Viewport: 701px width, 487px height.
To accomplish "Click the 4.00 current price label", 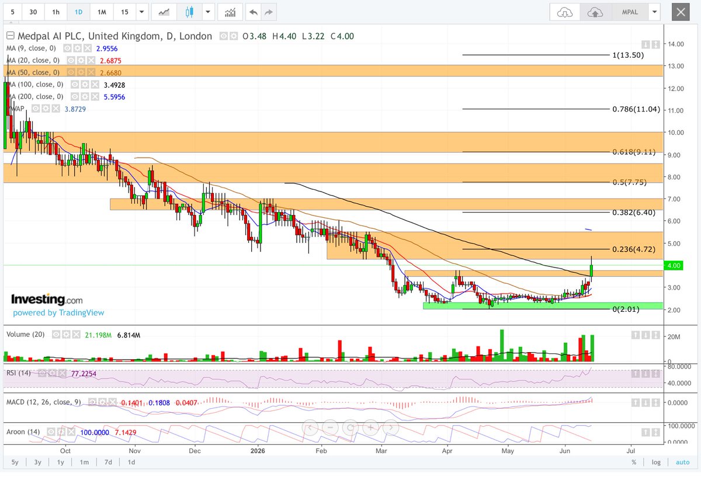I will pyautogui.click(x=674, y=265).
